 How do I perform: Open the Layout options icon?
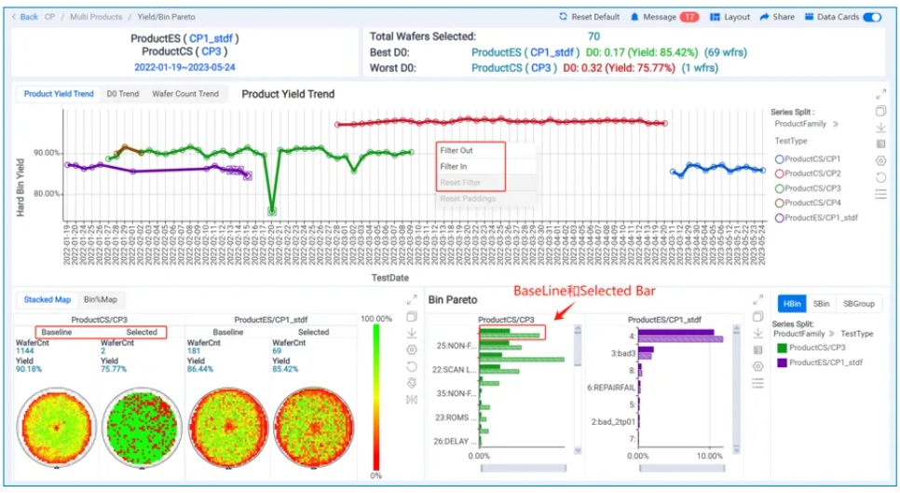pyautogui.click(x=715, y=17)
